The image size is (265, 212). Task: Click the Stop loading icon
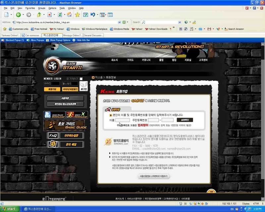click(x=49, y=15)
